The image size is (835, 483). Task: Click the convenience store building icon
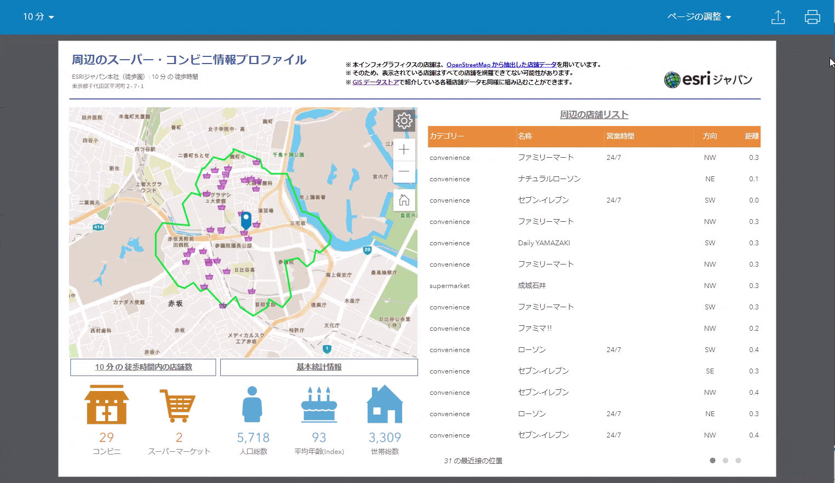[x=106, y=404]
